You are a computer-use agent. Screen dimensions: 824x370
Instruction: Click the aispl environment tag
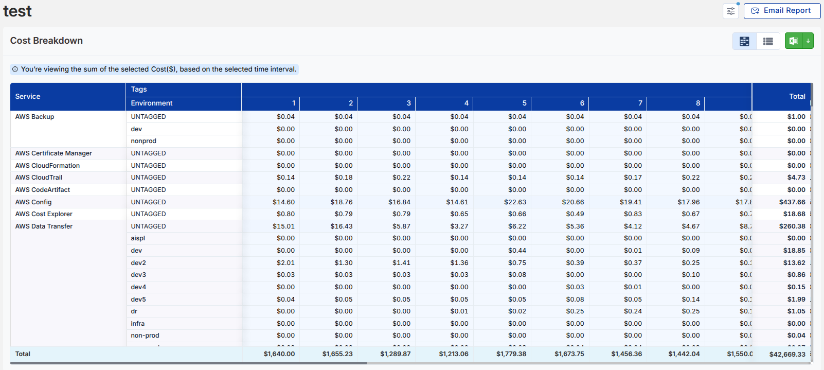coord(138,238)
